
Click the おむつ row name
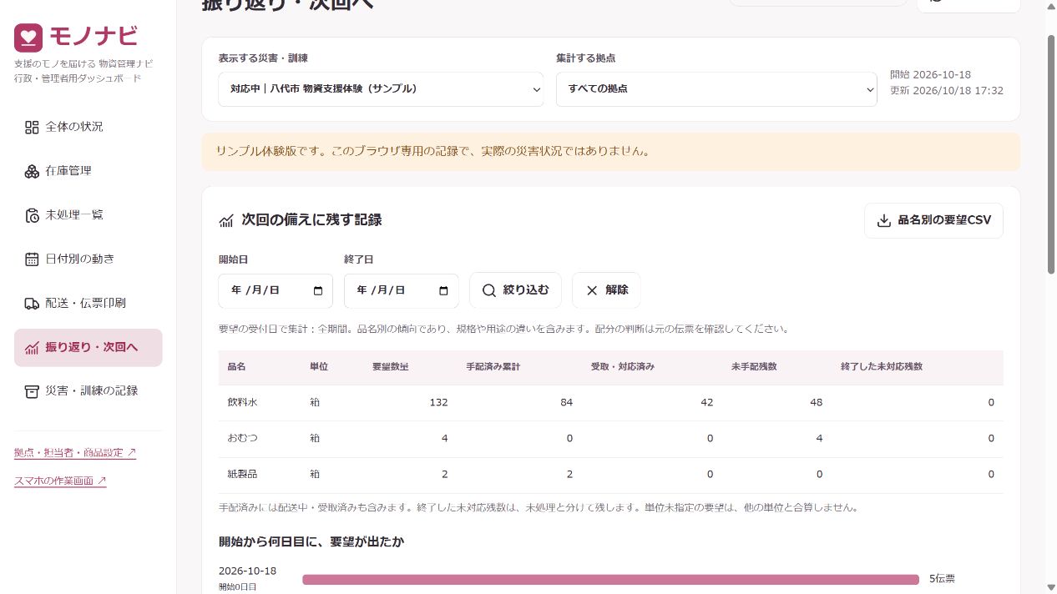point(242,439)
